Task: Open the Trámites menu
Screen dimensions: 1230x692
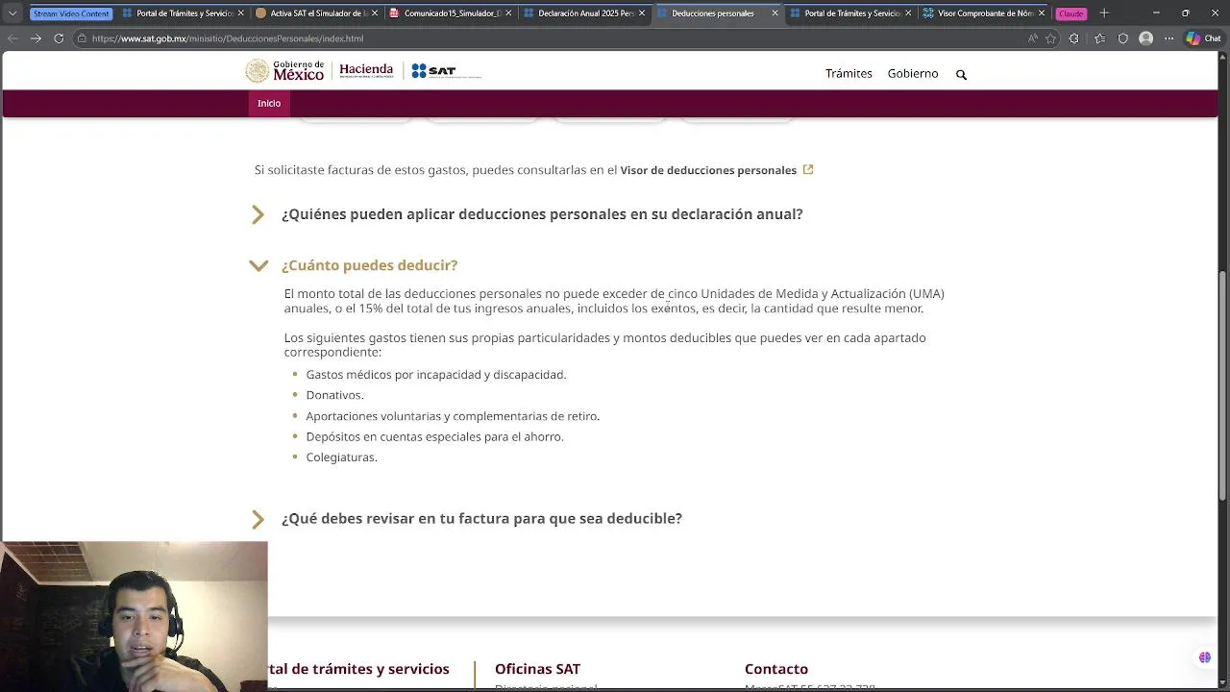Action: click(849, 73)
